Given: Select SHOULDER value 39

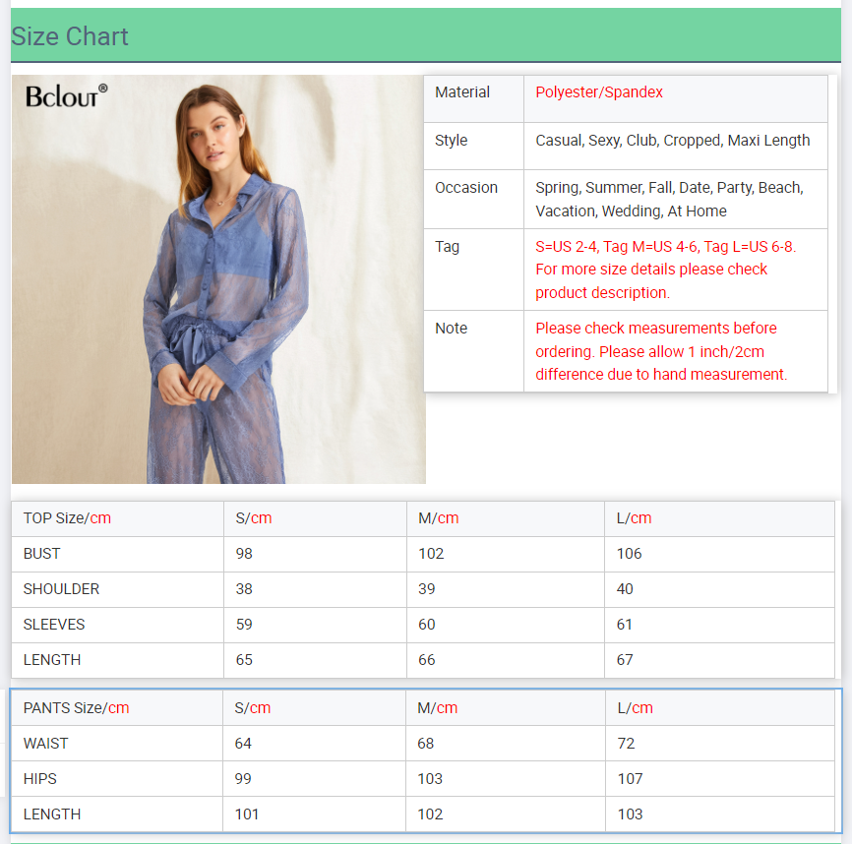Looking at the screenshot, I should (427, 589).
